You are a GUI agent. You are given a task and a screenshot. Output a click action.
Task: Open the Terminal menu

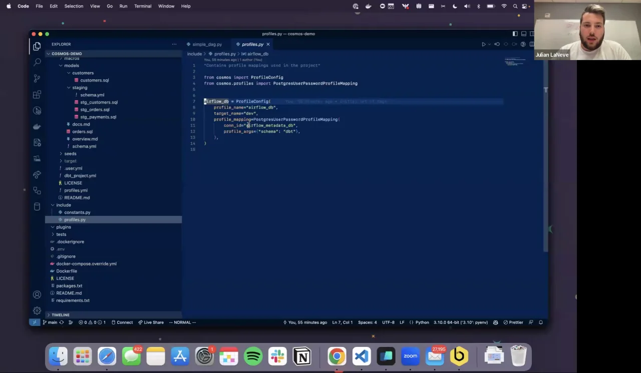143,6
